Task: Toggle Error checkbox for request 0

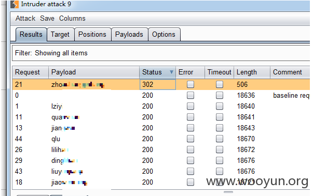Action: click(190, 95)
